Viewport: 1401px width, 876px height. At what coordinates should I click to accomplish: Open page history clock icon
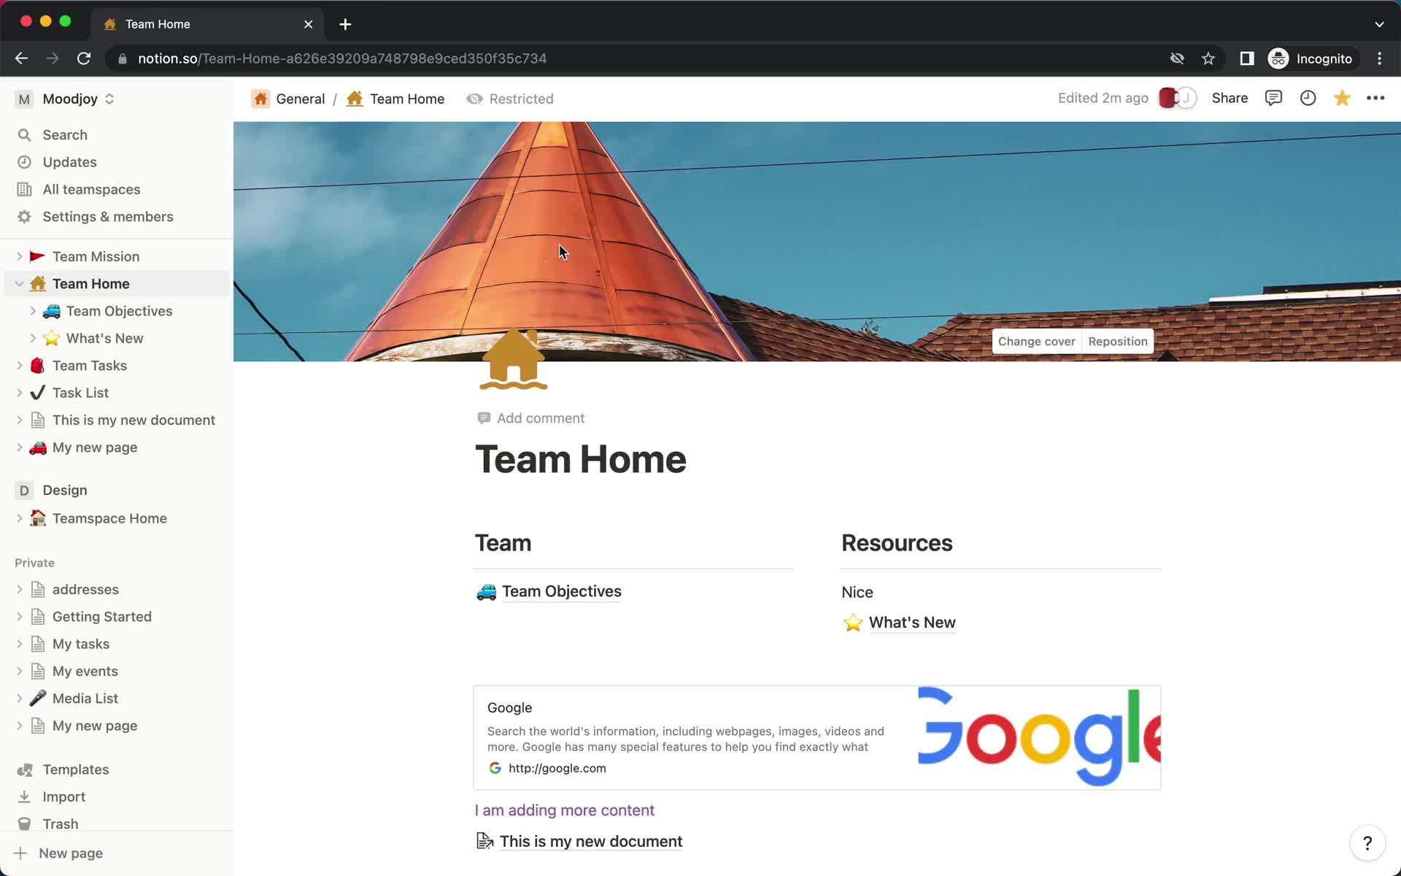point(1308,98)
